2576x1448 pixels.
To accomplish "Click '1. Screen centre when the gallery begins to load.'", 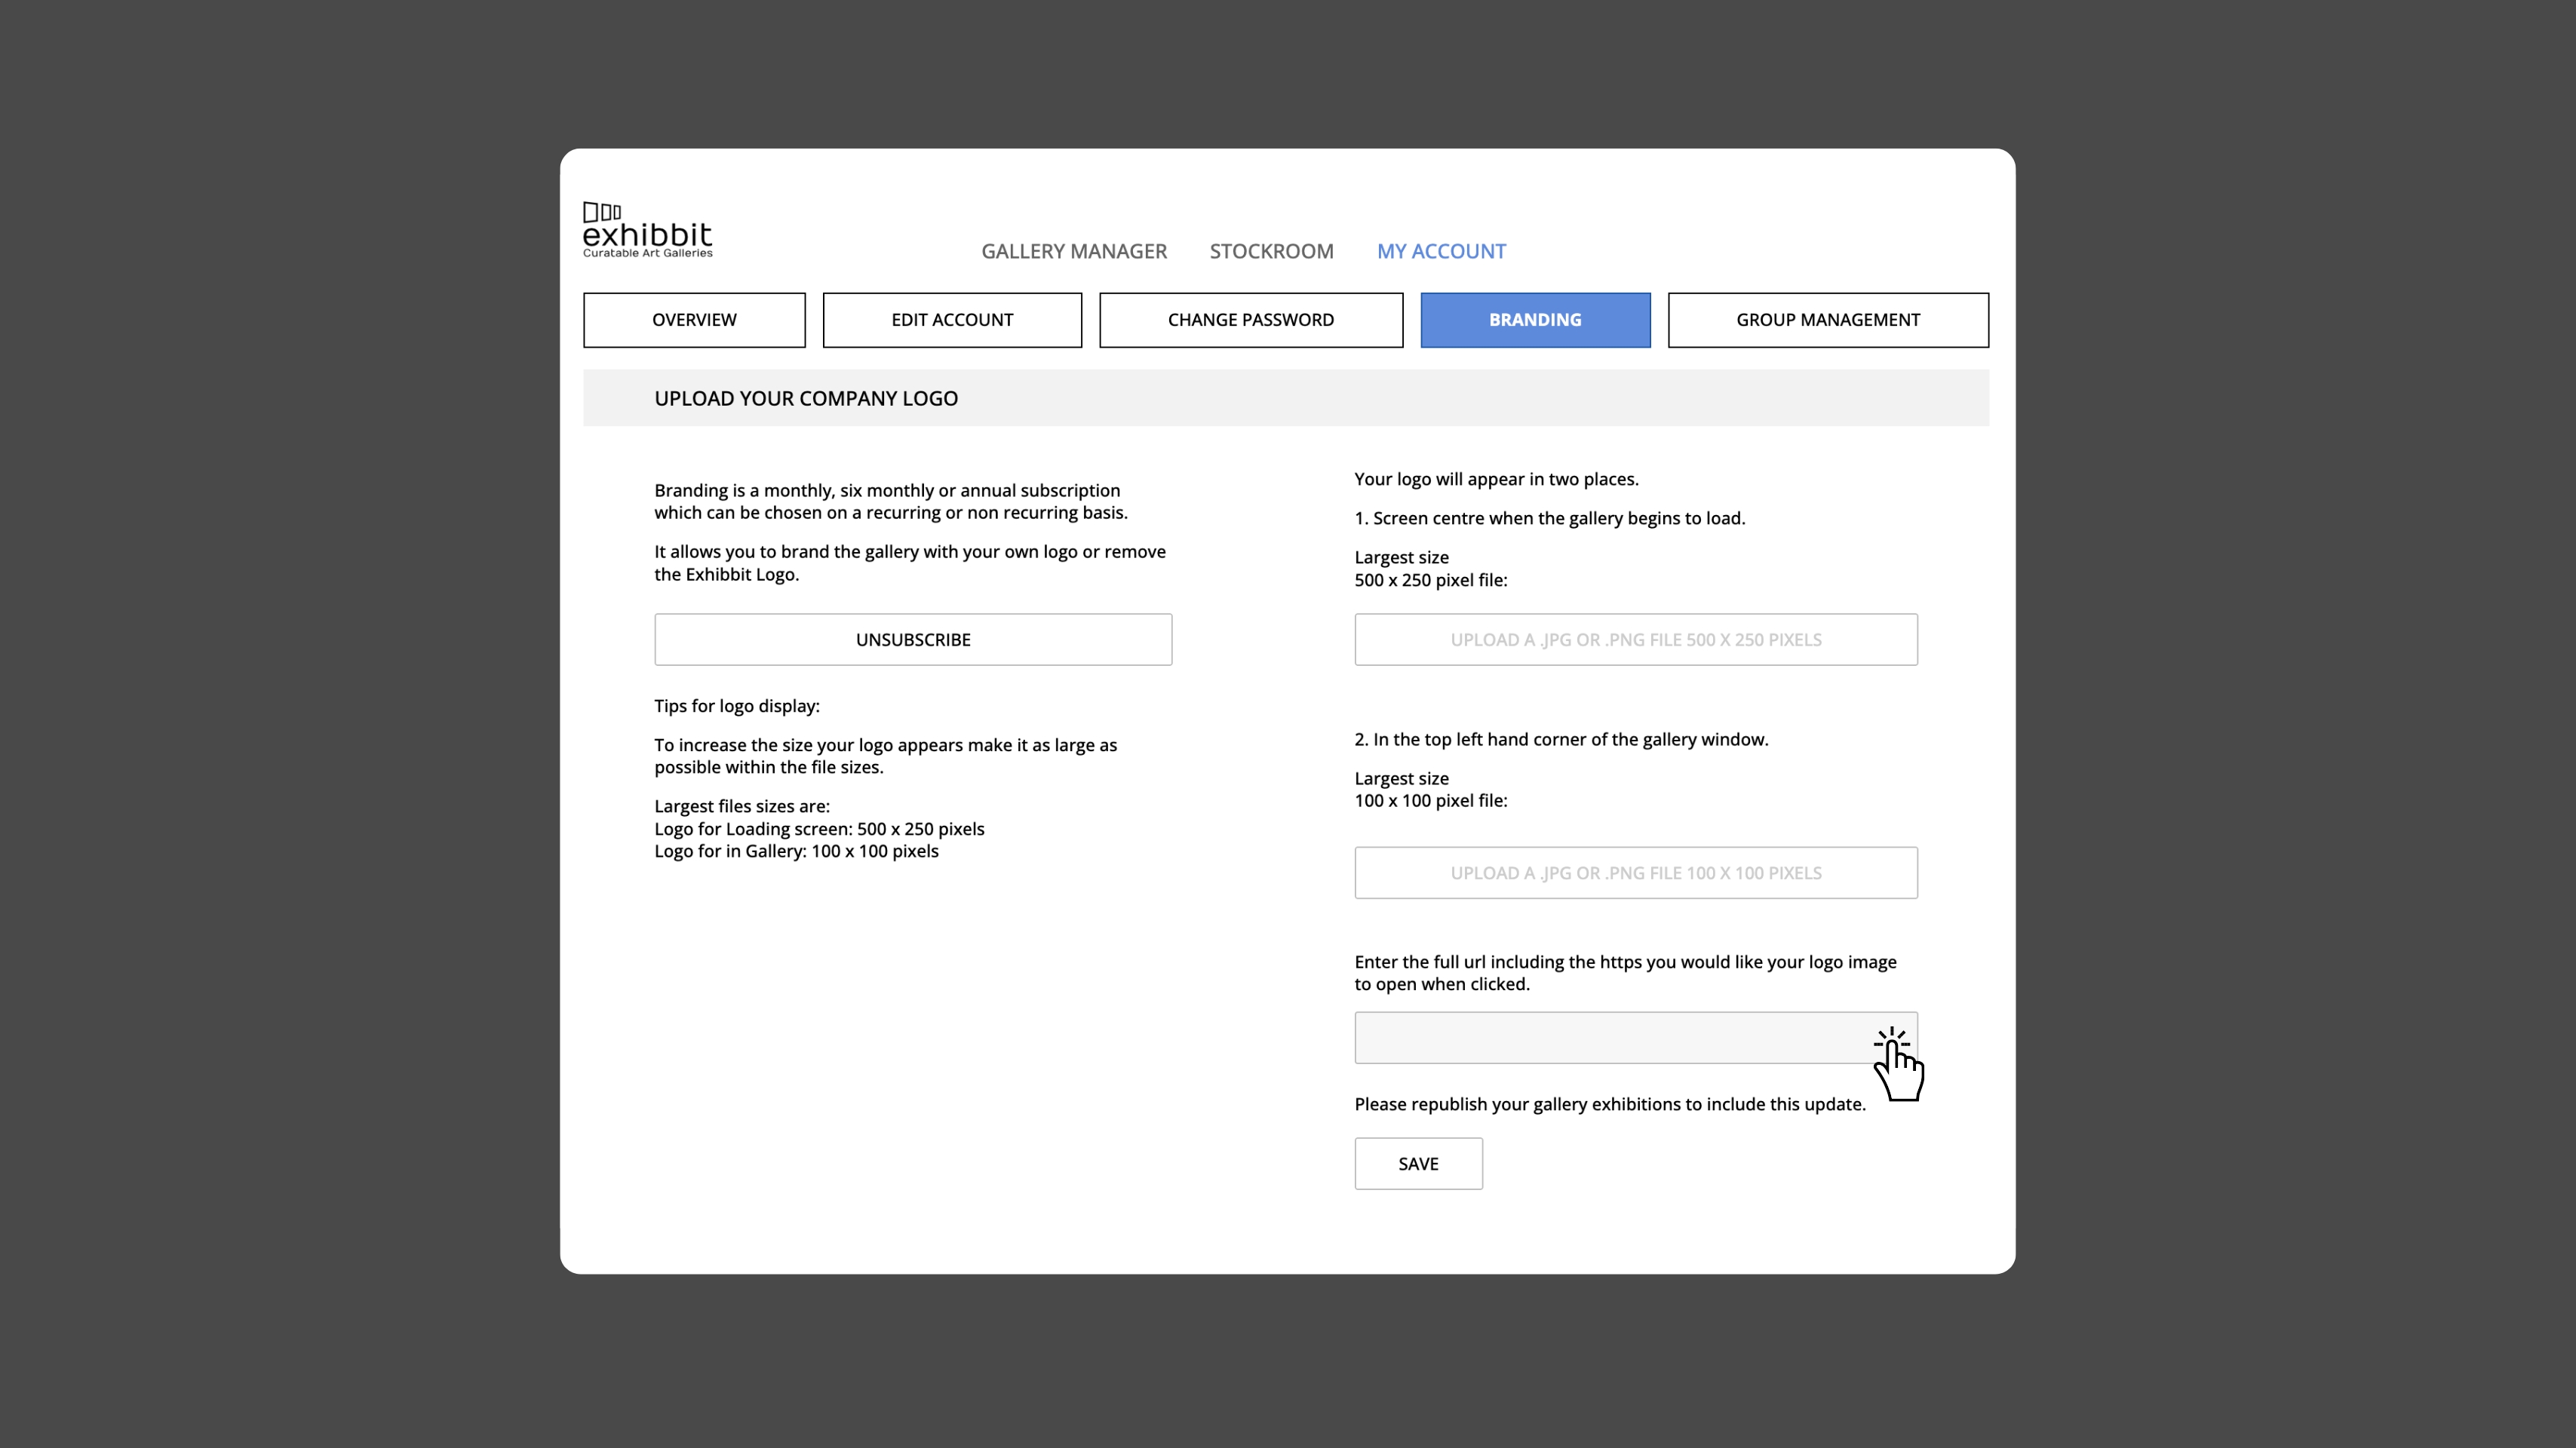I will [1549, 518].
